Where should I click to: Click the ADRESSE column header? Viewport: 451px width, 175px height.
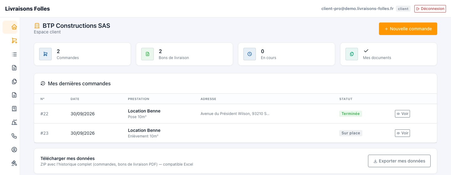pos(208,99)
